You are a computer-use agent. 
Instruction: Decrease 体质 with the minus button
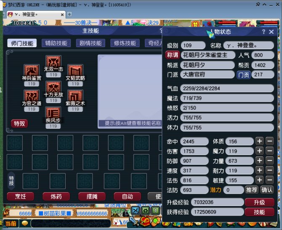tap(270, 141)
